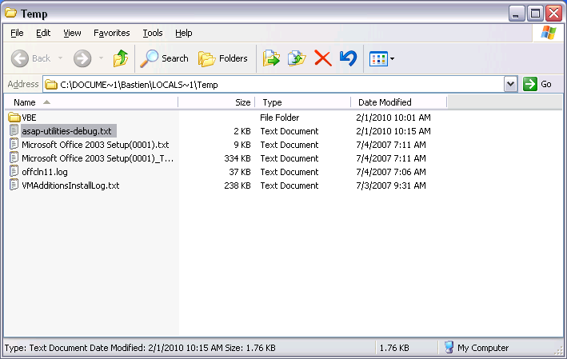
Task: Open the View menu
Action: coord(72,33)
